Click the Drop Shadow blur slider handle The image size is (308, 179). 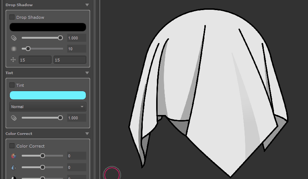tap(28, 49)
